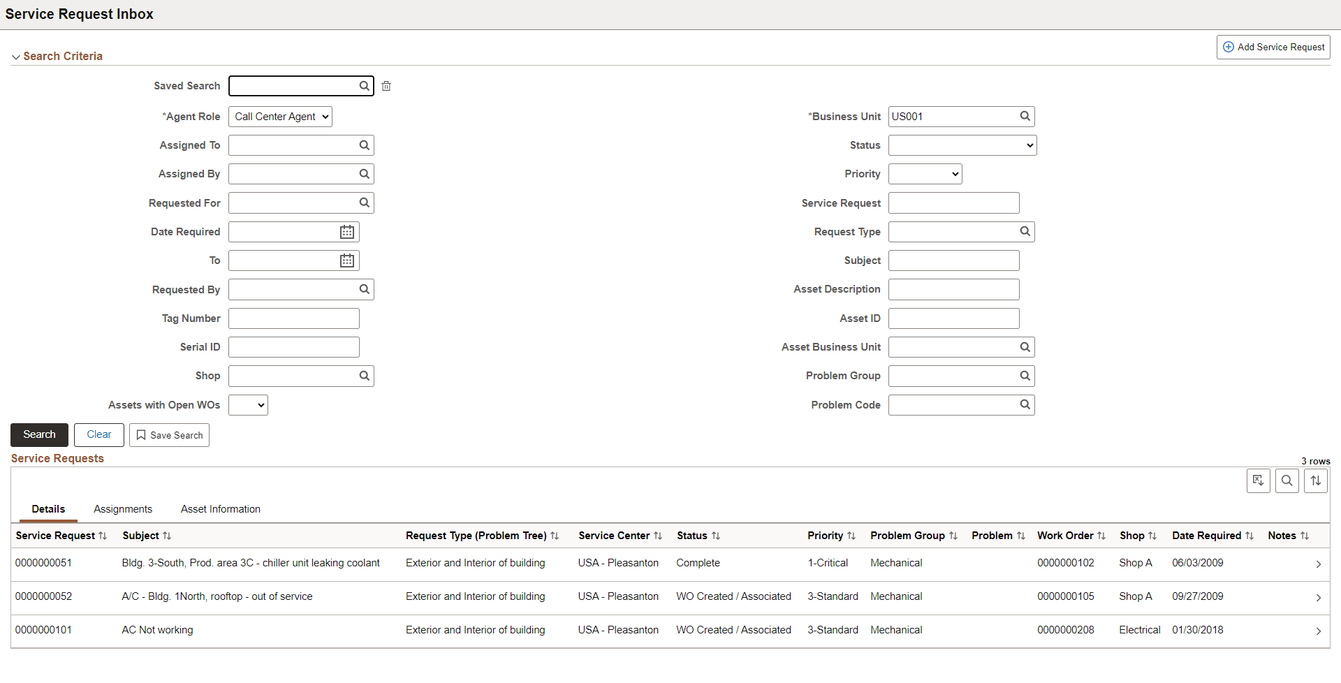The width and height of the screenshot is (1341, 683).
Task: Sort by Priority column
Action: click(832, 536)
